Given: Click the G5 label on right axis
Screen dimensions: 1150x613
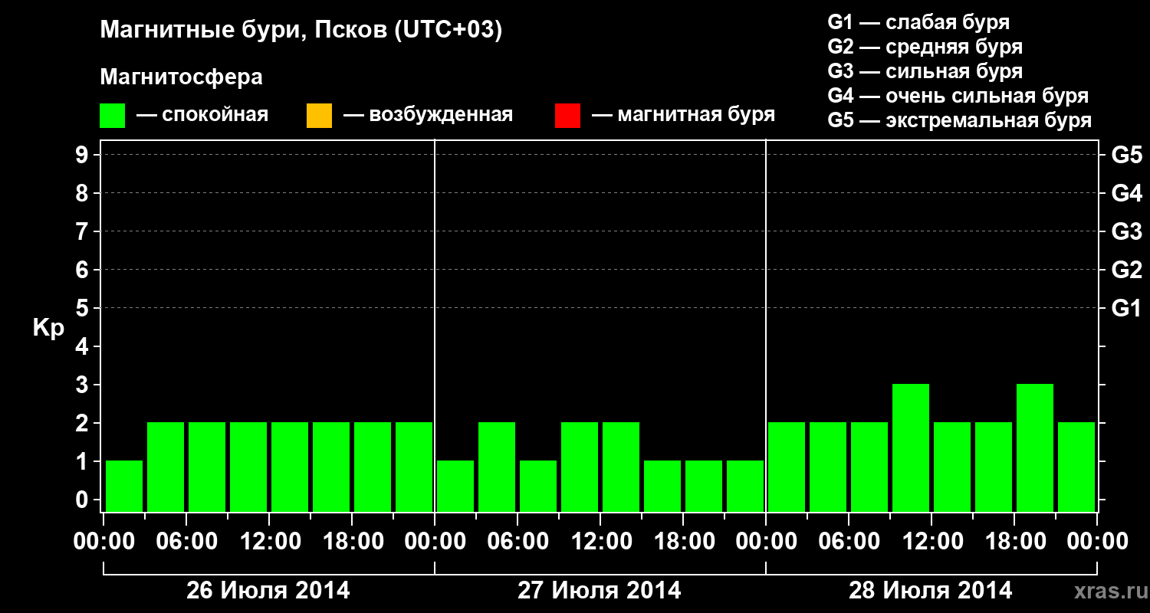Looking at the screenshot, I should tap(1126, 155).
